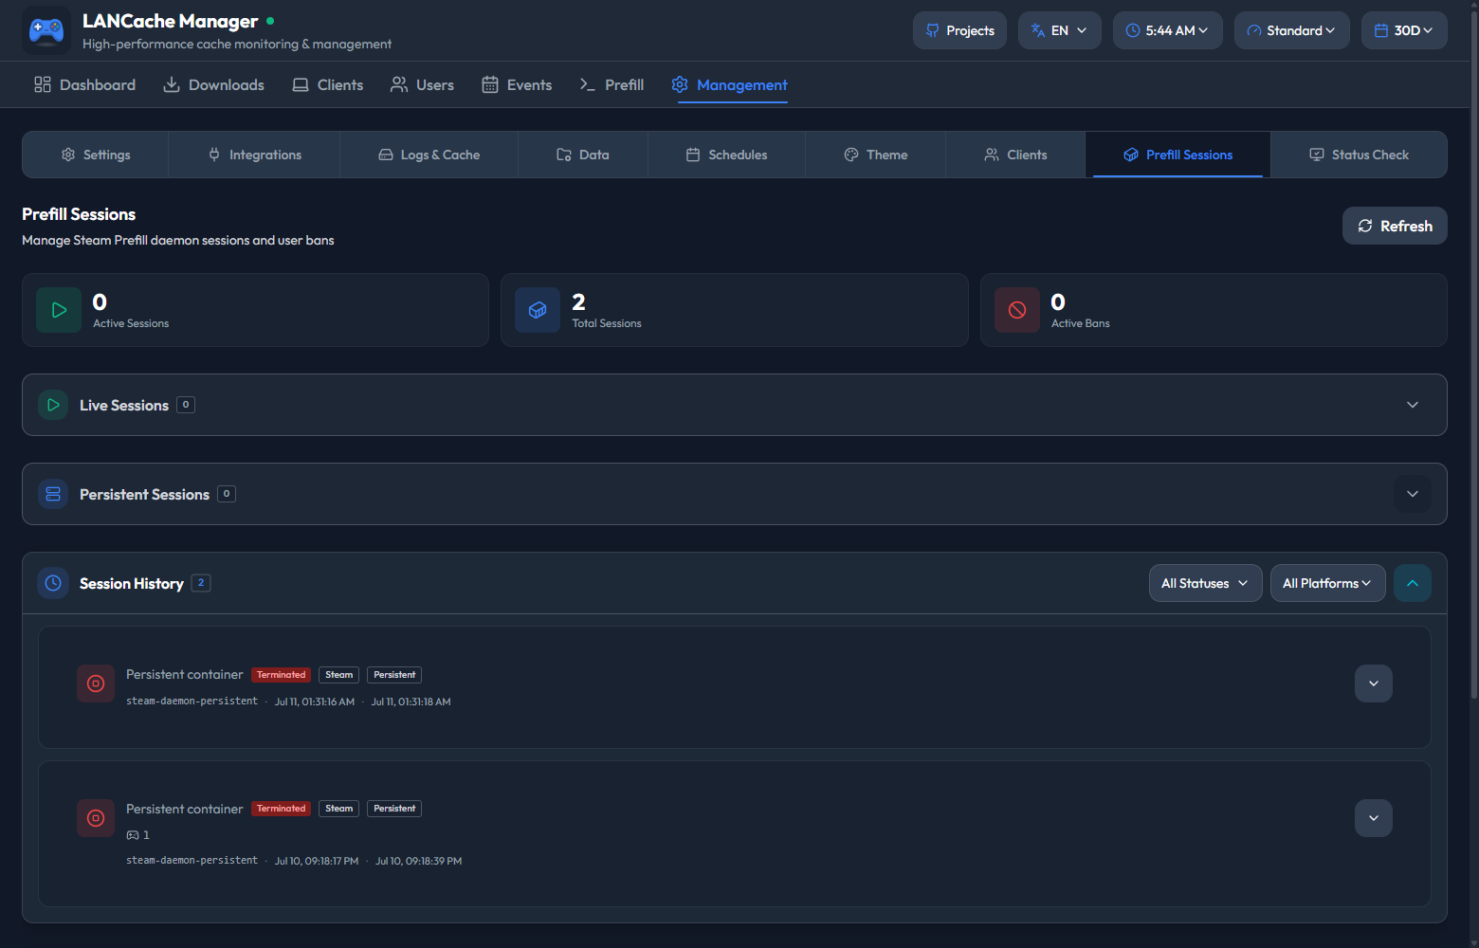
Task: Click the Active Sessions play icon
Action: (x=59, y=310)
